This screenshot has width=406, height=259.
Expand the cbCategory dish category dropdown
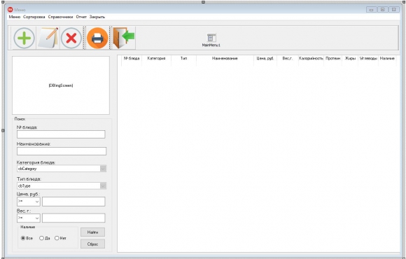click(103, 169)
